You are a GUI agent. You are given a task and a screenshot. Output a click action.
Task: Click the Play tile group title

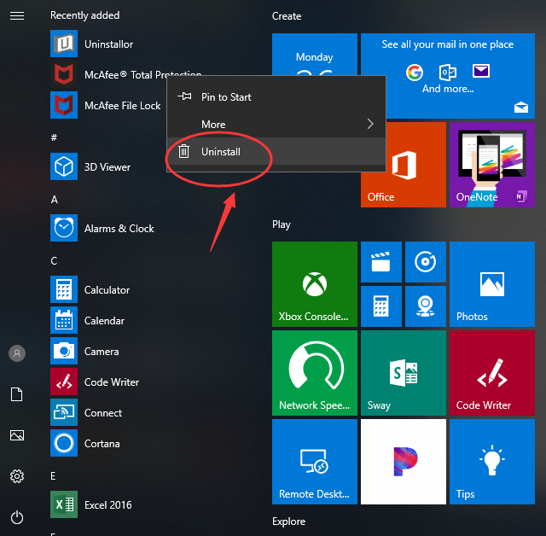coord(281,224)
